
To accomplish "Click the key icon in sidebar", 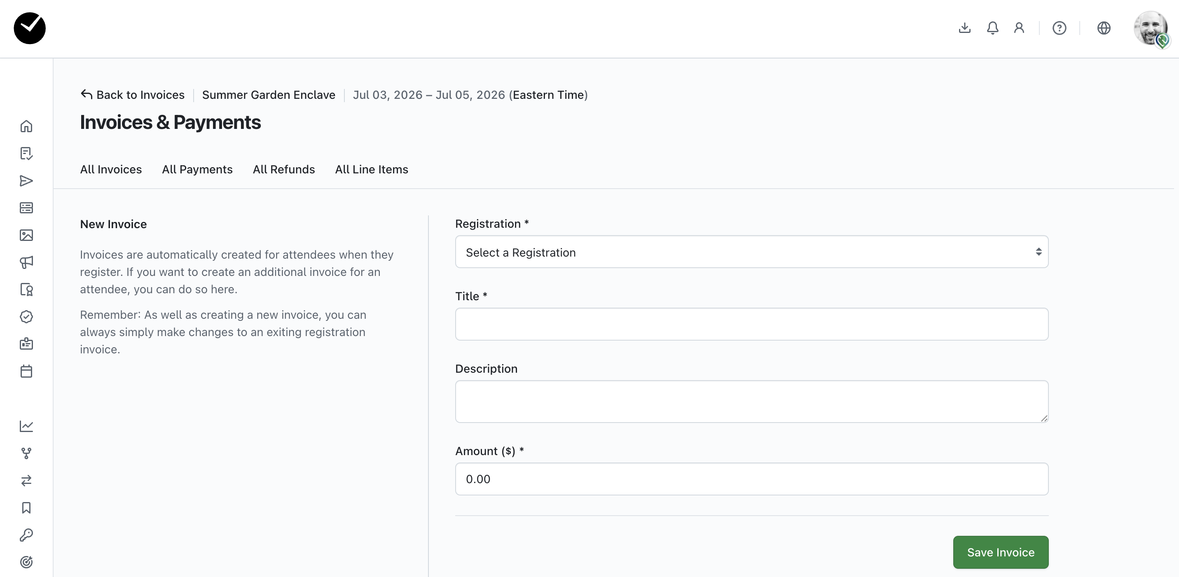I will pyautogui.click(x=26, y=535).
